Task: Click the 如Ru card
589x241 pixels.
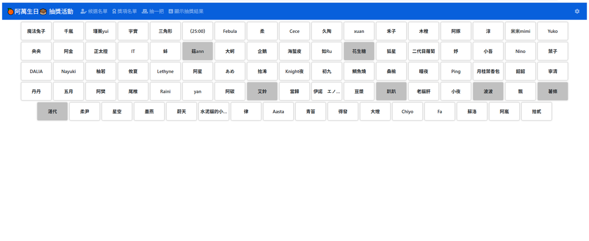Action: 327,52
